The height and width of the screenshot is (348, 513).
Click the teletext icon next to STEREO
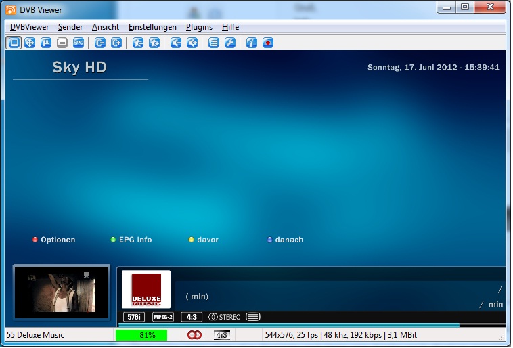pyautogui.click(x=253, y=317)
